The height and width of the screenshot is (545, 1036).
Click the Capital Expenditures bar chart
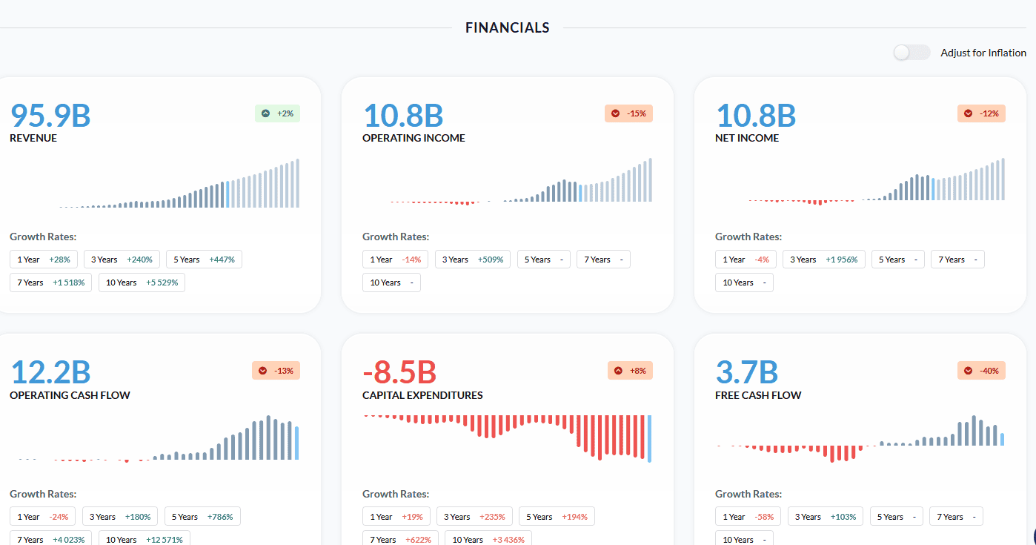tap(508, 438)
